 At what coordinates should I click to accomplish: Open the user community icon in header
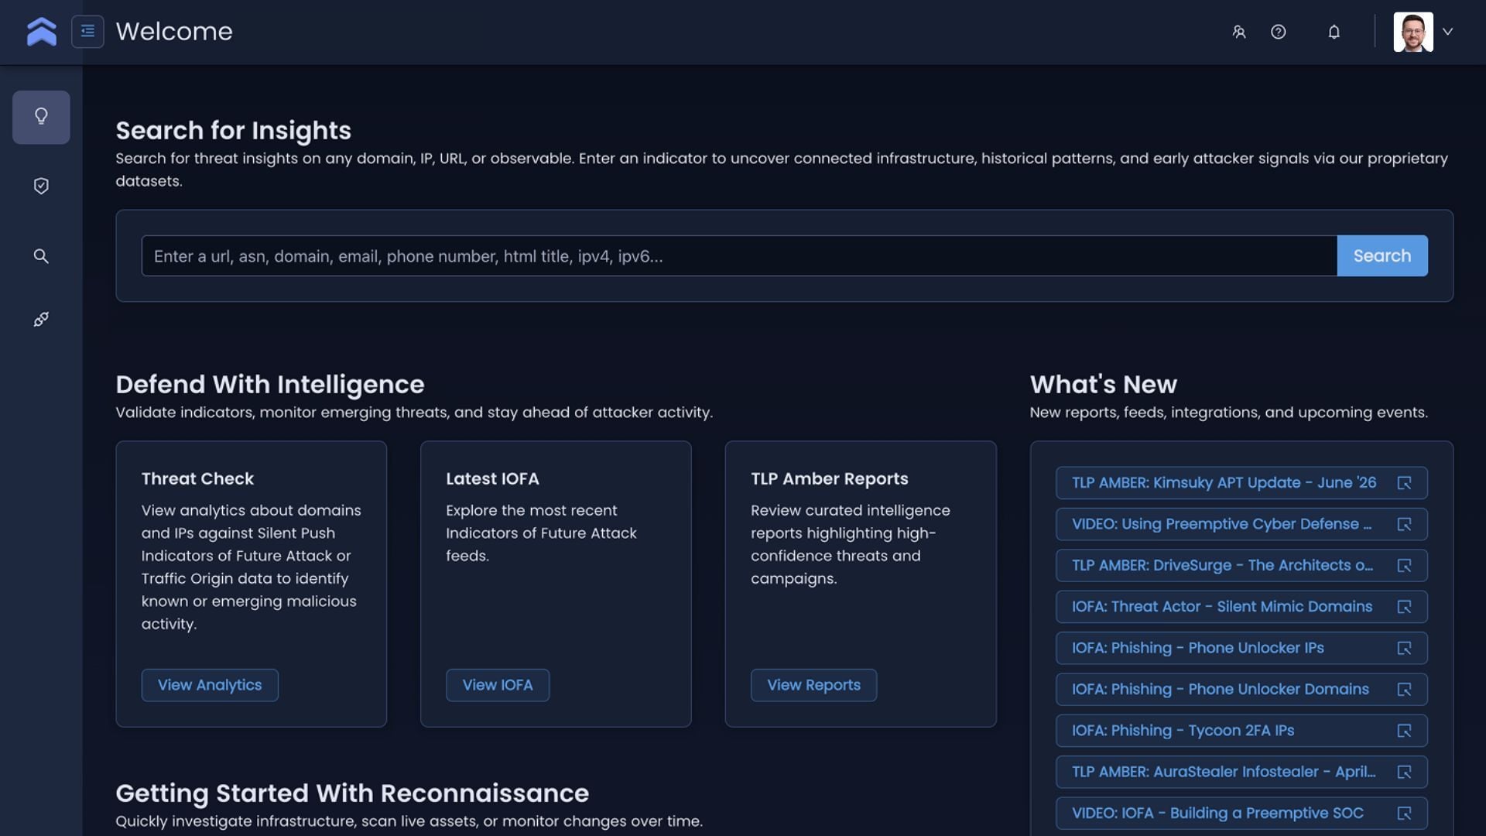(x=1239, y=32)
